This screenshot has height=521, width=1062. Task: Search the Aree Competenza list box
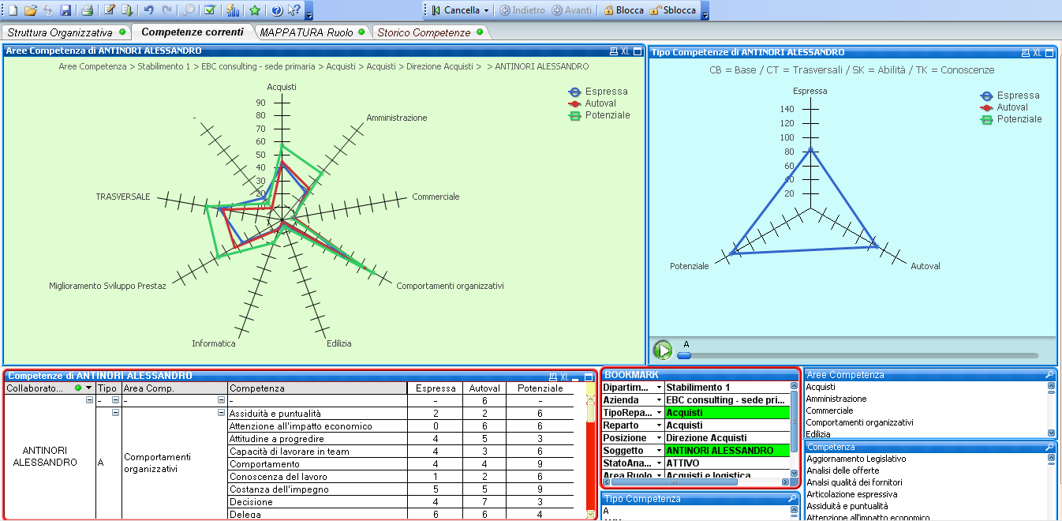(1049, 375)
